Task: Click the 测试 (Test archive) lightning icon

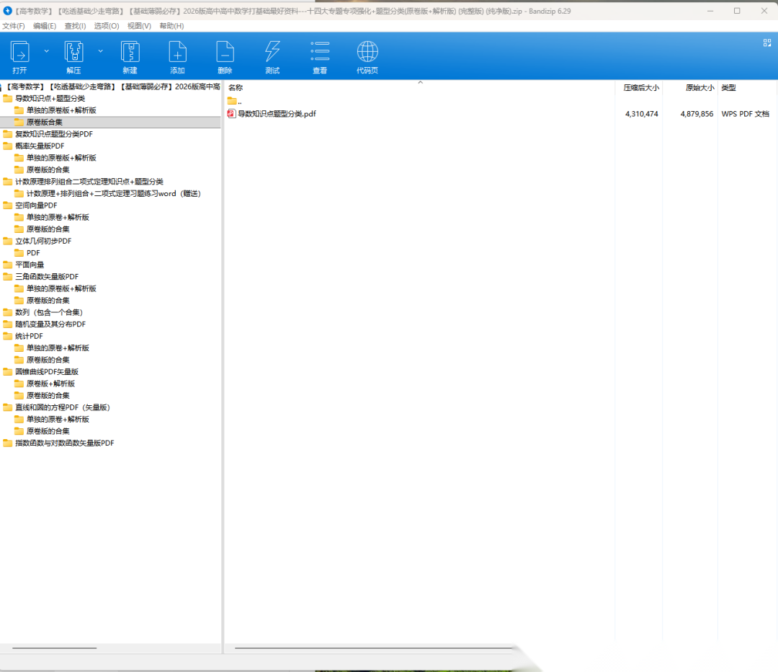Action: [x=272, y=53]
